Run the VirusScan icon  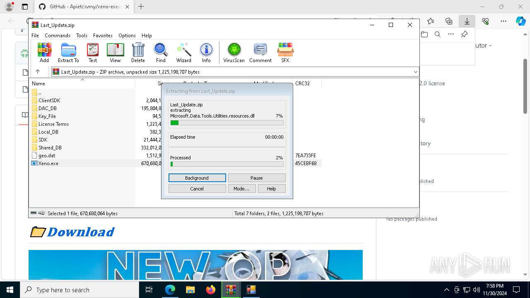pyautogui.click(x=234, y=53)
